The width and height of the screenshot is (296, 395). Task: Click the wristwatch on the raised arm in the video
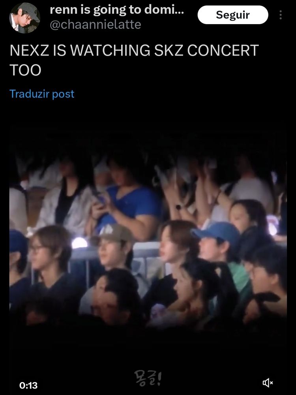tap(178, 207)
